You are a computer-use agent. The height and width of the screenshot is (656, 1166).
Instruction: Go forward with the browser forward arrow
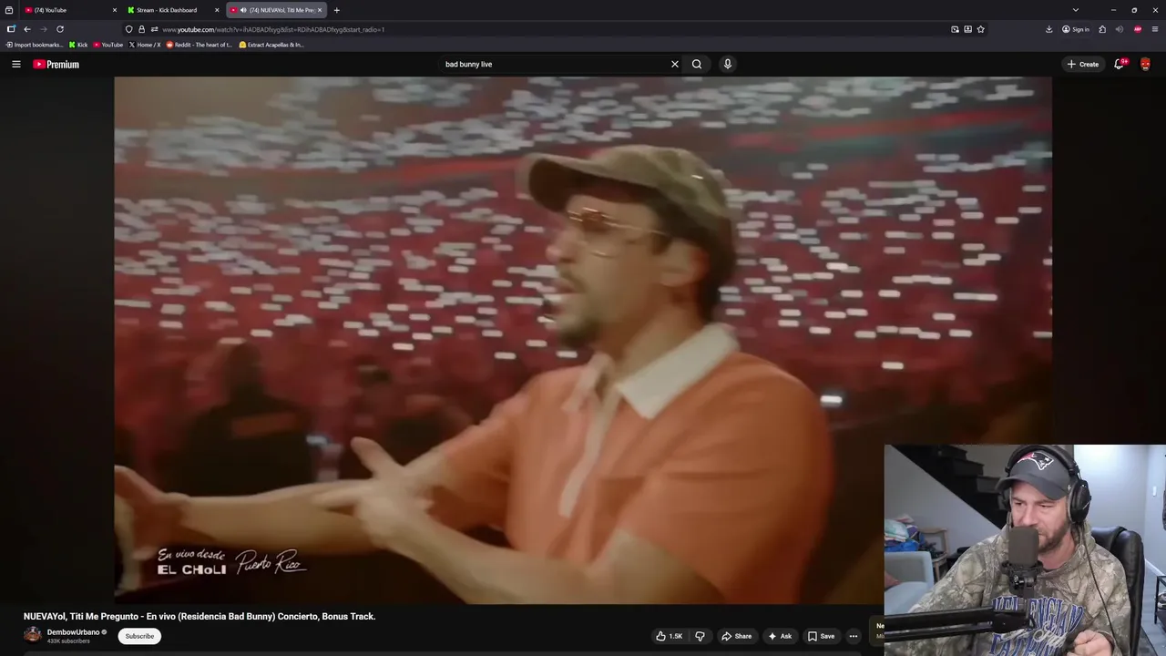coord(43,29)
